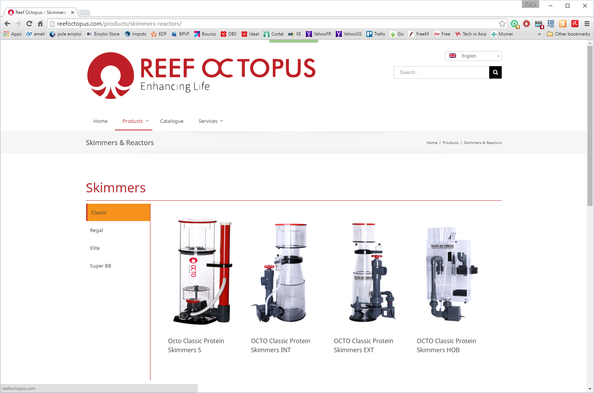Open the Catalogue navigation item

click(x=172, y=121)
